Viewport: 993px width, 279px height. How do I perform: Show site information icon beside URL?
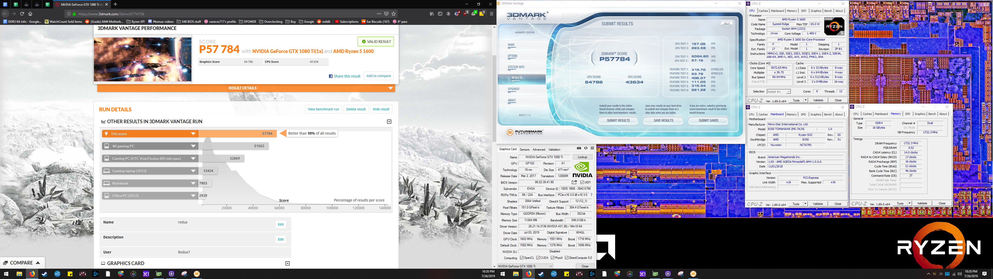[x=69, y=13]
